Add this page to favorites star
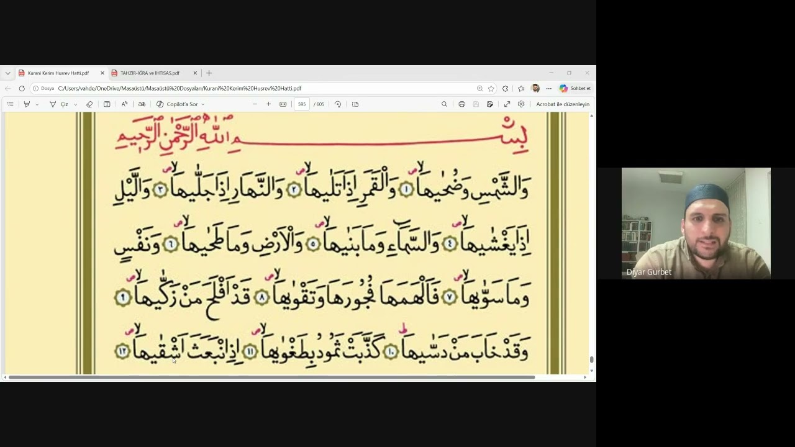 491,88
